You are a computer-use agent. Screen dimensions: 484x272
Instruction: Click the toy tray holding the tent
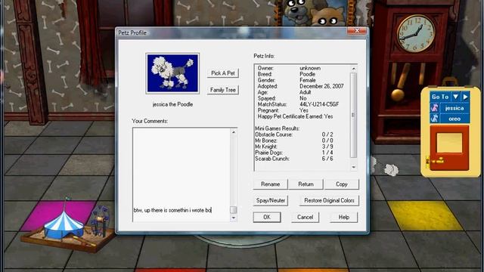click(x=68, y=239)
